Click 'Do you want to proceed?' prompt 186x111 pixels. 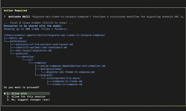22,87
